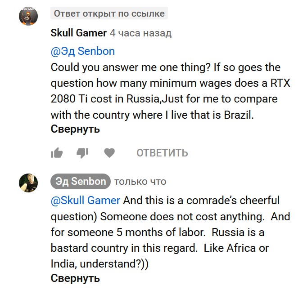Click the word "Brazil" in the comment

239,114
